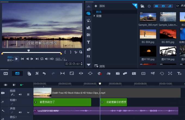Open the system volume dropdown in preview
The image size is (185, 120).
pos(47,59)
